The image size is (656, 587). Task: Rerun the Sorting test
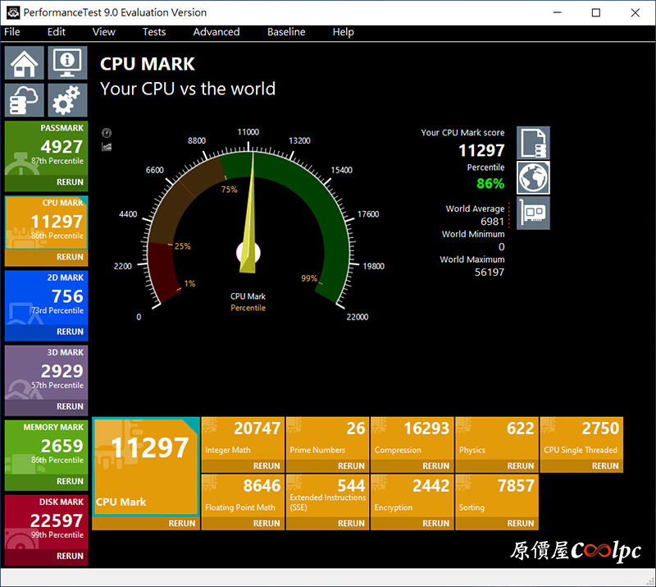click(x=497, y=523)
